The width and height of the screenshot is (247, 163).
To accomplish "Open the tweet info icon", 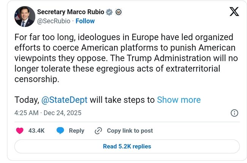I will click(234, 113).
